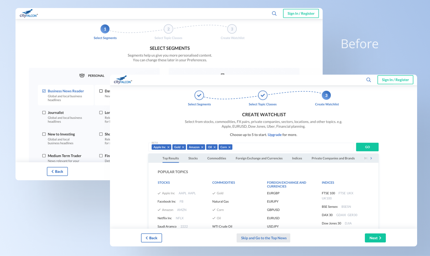Select DAX 30 index
430x256 pixels.
coord(327,215)
